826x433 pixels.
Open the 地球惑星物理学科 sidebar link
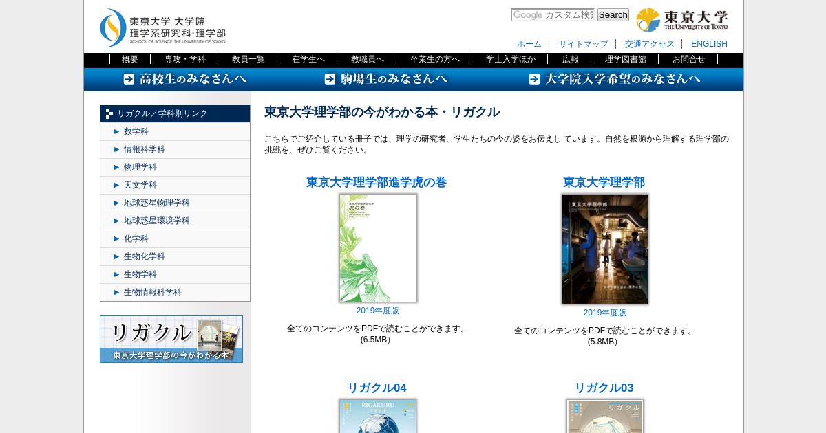[157, 203]
